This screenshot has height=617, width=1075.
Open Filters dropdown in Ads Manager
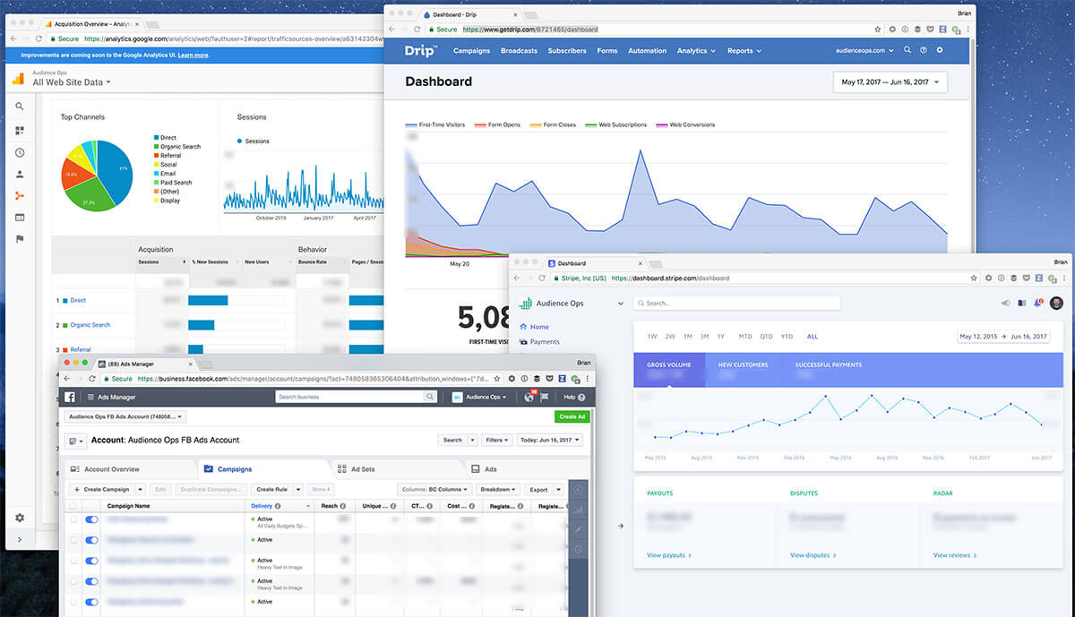point(496,440)
